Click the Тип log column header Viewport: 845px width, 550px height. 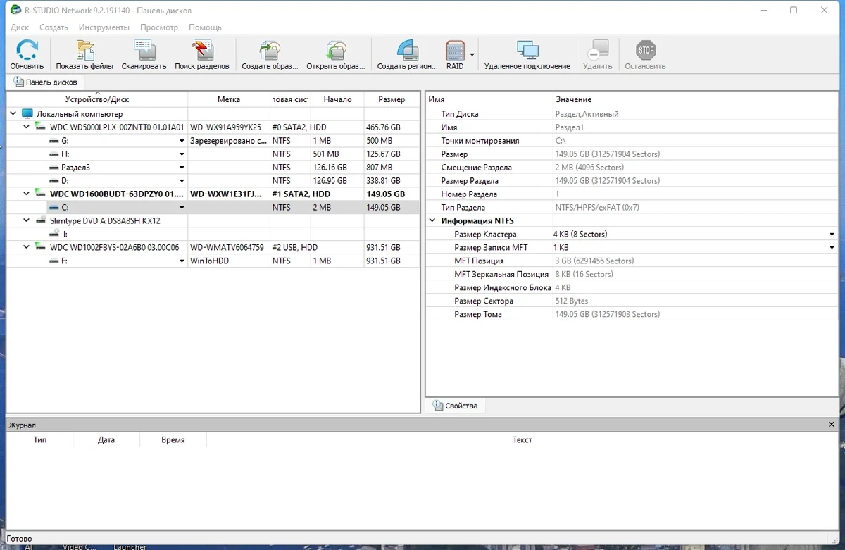coord(40,439)
